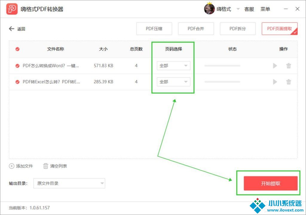Click the 清空列表 trash icon
The height and width of the screenshot is (215, 306).
(46, 166)
